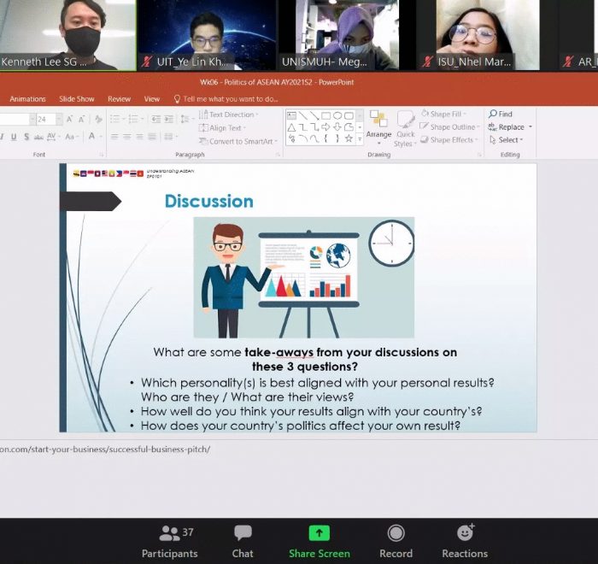Open the Reactions menu
The height and width of the screenshot is (564, 598).
pyautogui.click(x=465, y=541)
